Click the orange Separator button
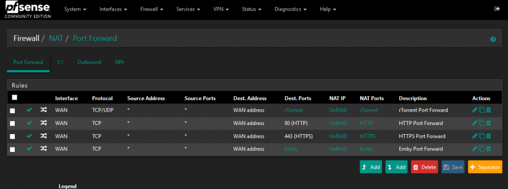The width and height of the screenshot is (508, 189). [x=485, y=167]
